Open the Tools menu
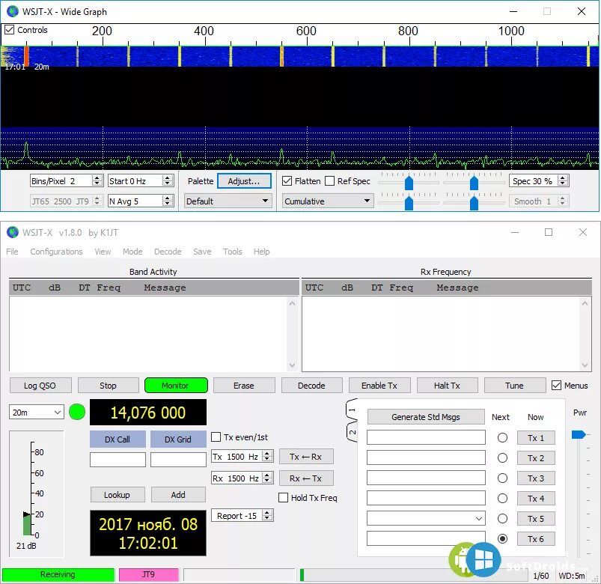Viewport: 601px width, 584px height. coord(232,252)
